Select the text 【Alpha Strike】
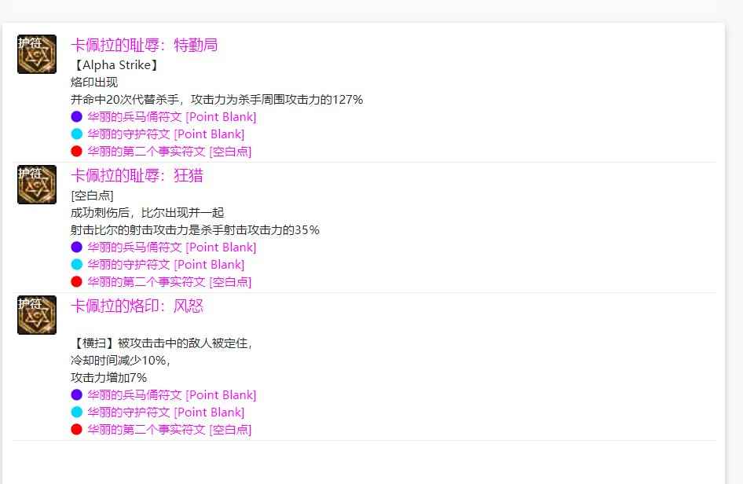Viewport: 743px width, 484px height. coord(116,65)
